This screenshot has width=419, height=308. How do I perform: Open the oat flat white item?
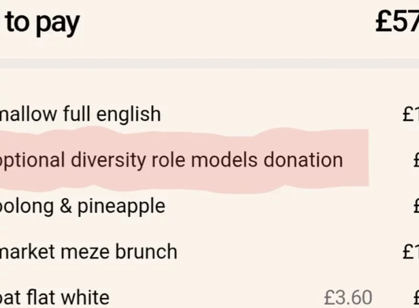pyautogui.click(x=55, y=298)
